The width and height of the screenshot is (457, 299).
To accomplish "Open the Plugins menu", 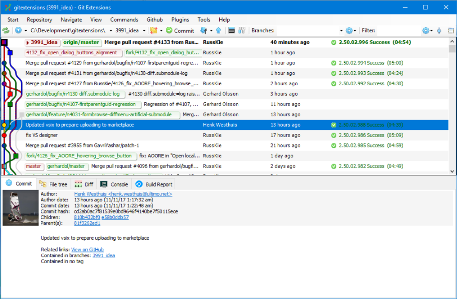I will [180, 20].
